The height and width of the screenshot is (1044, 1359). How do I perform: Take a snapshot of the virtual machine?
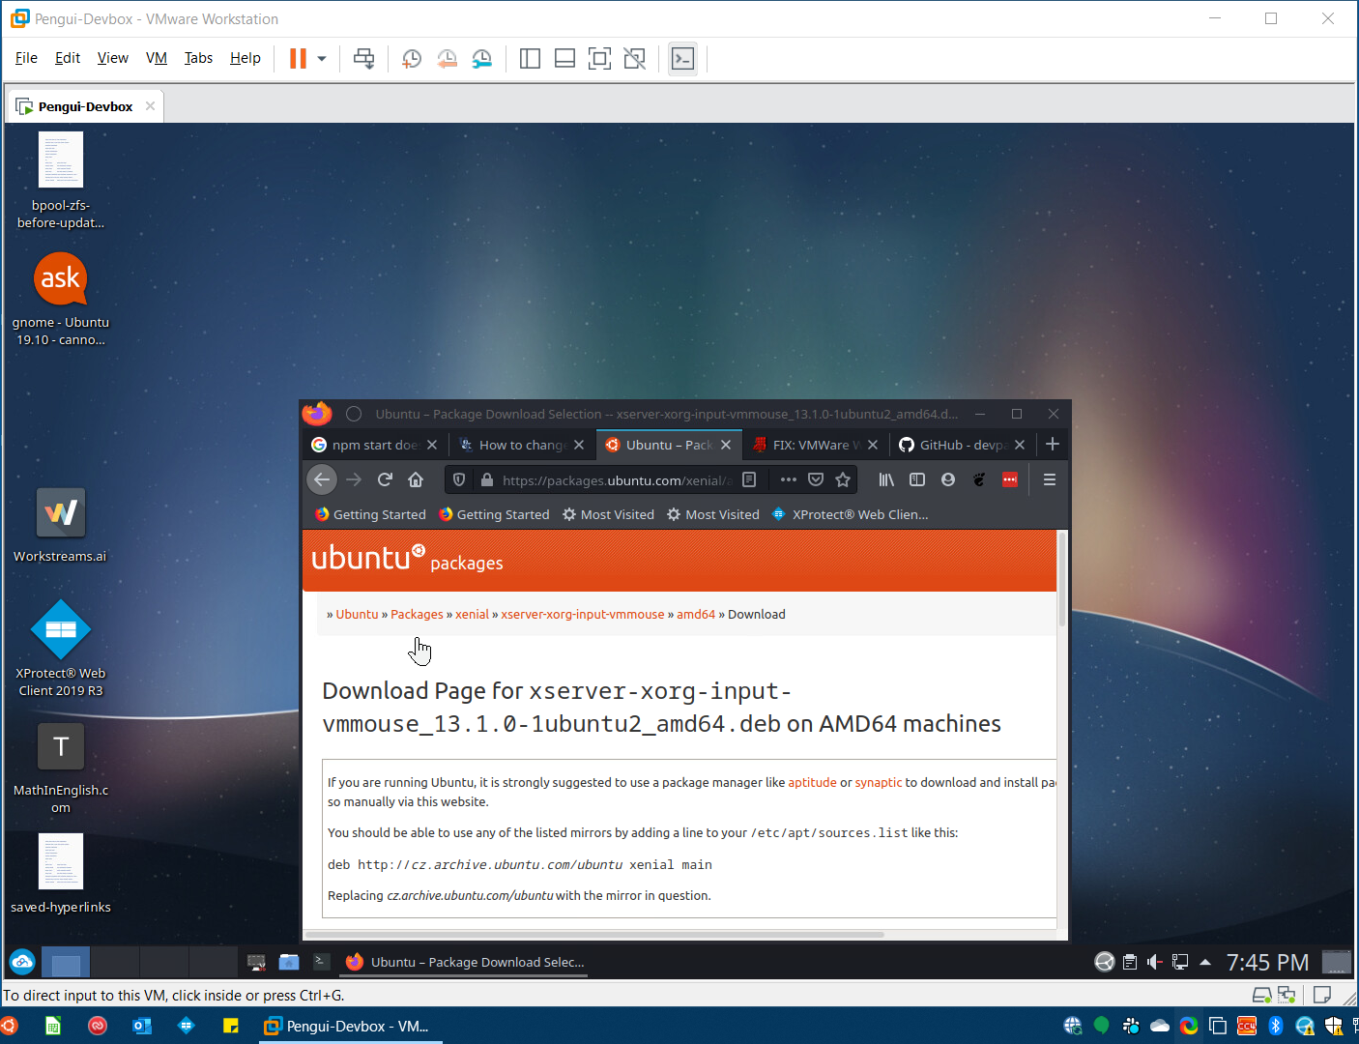pyautogui.click(x=412, y=59)
